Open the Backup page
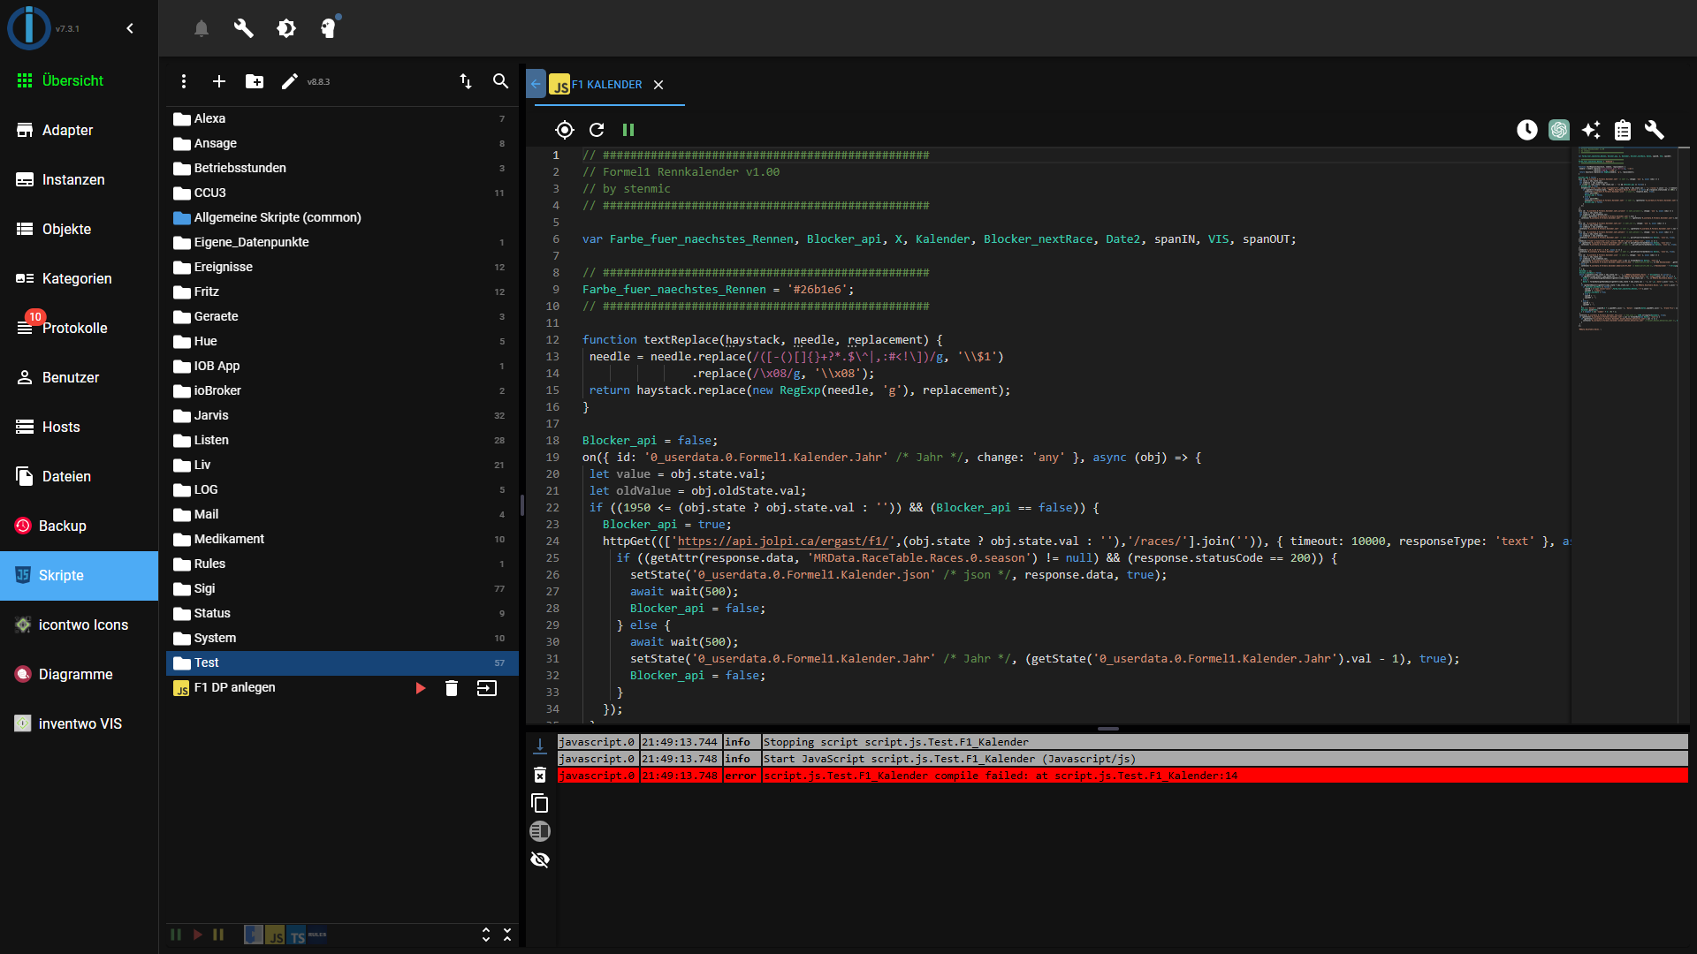The width and height of the screenshot is (1697, 954). (80, 526)
